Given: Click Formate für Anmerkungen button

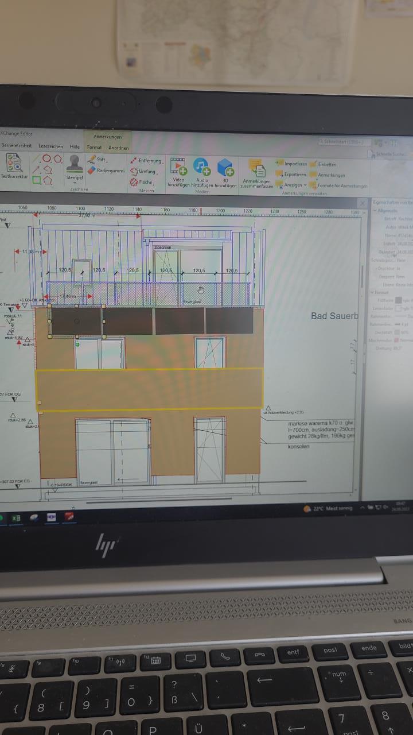Looking at the screenshot, I should tap(338, 185).
